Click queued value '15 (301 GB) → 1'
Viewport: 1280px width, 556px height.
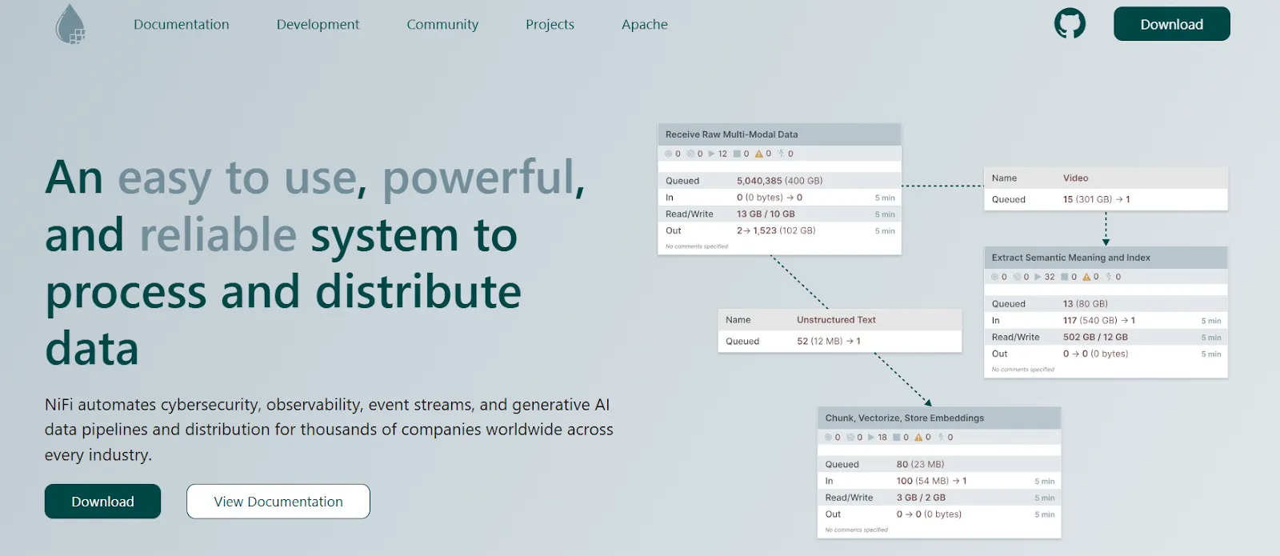[x=1096, y=199]
